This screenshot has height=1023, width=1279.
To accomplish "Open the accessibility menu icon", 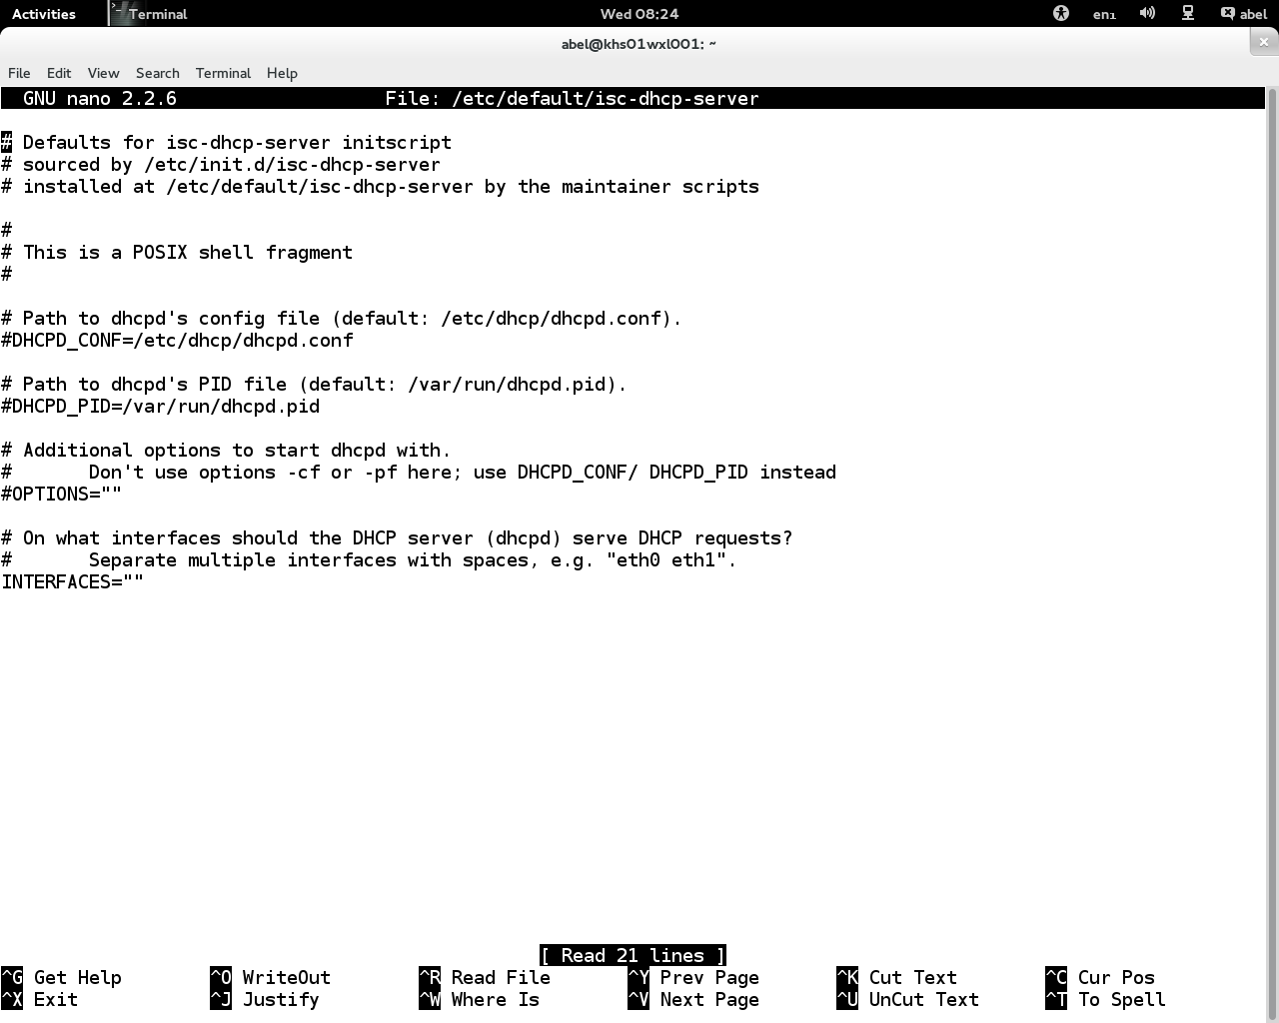I will [x=1061, y=13].
